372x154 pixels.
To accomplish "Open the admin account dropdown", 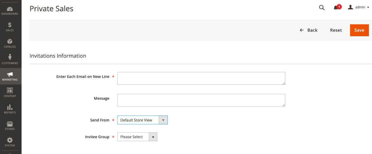I will 358,7.
